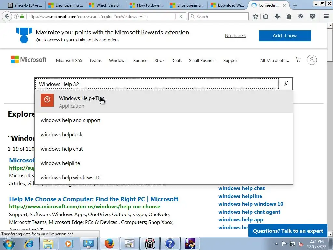The image size is (333, 250).
Task: Click the Add it now button
Action: 285,36
